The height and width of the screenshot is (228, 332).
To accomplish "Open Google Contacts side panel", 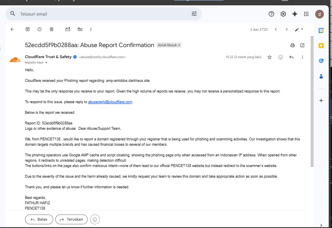I will 321,76.
